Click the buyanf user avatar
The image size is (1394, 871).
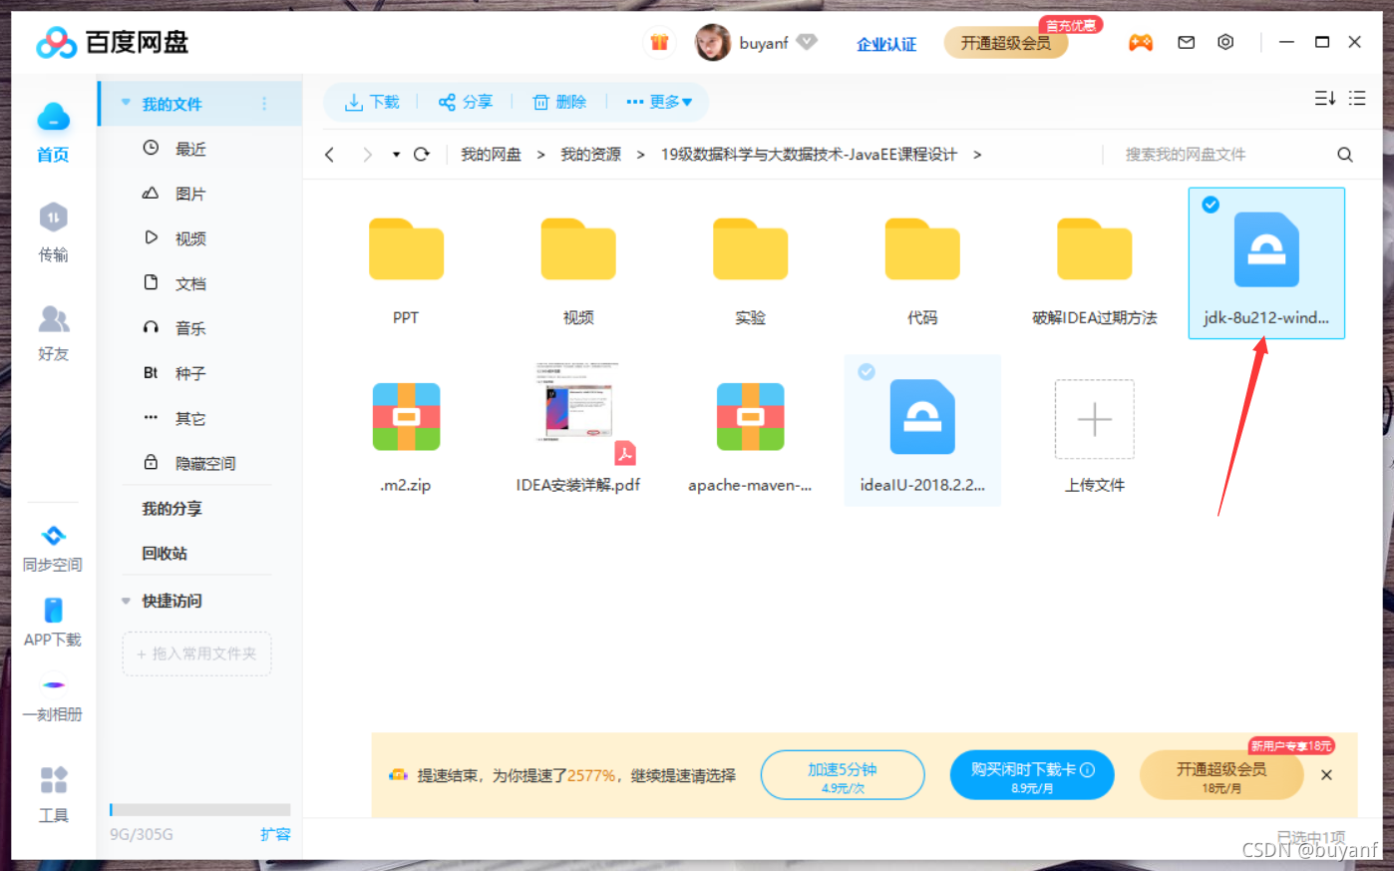(x=712, y=42)
